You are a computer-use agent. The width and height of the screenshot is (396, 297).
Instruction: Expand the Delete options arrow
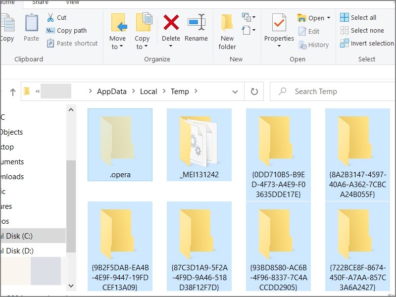pos(171,46)
